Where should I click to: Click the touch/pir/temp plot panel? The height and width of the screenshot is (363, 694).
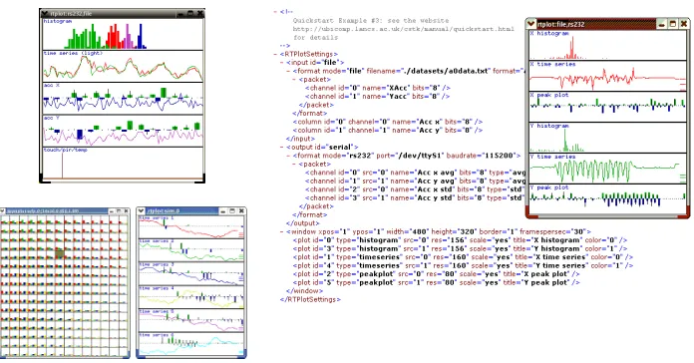(x=123, y=164)
